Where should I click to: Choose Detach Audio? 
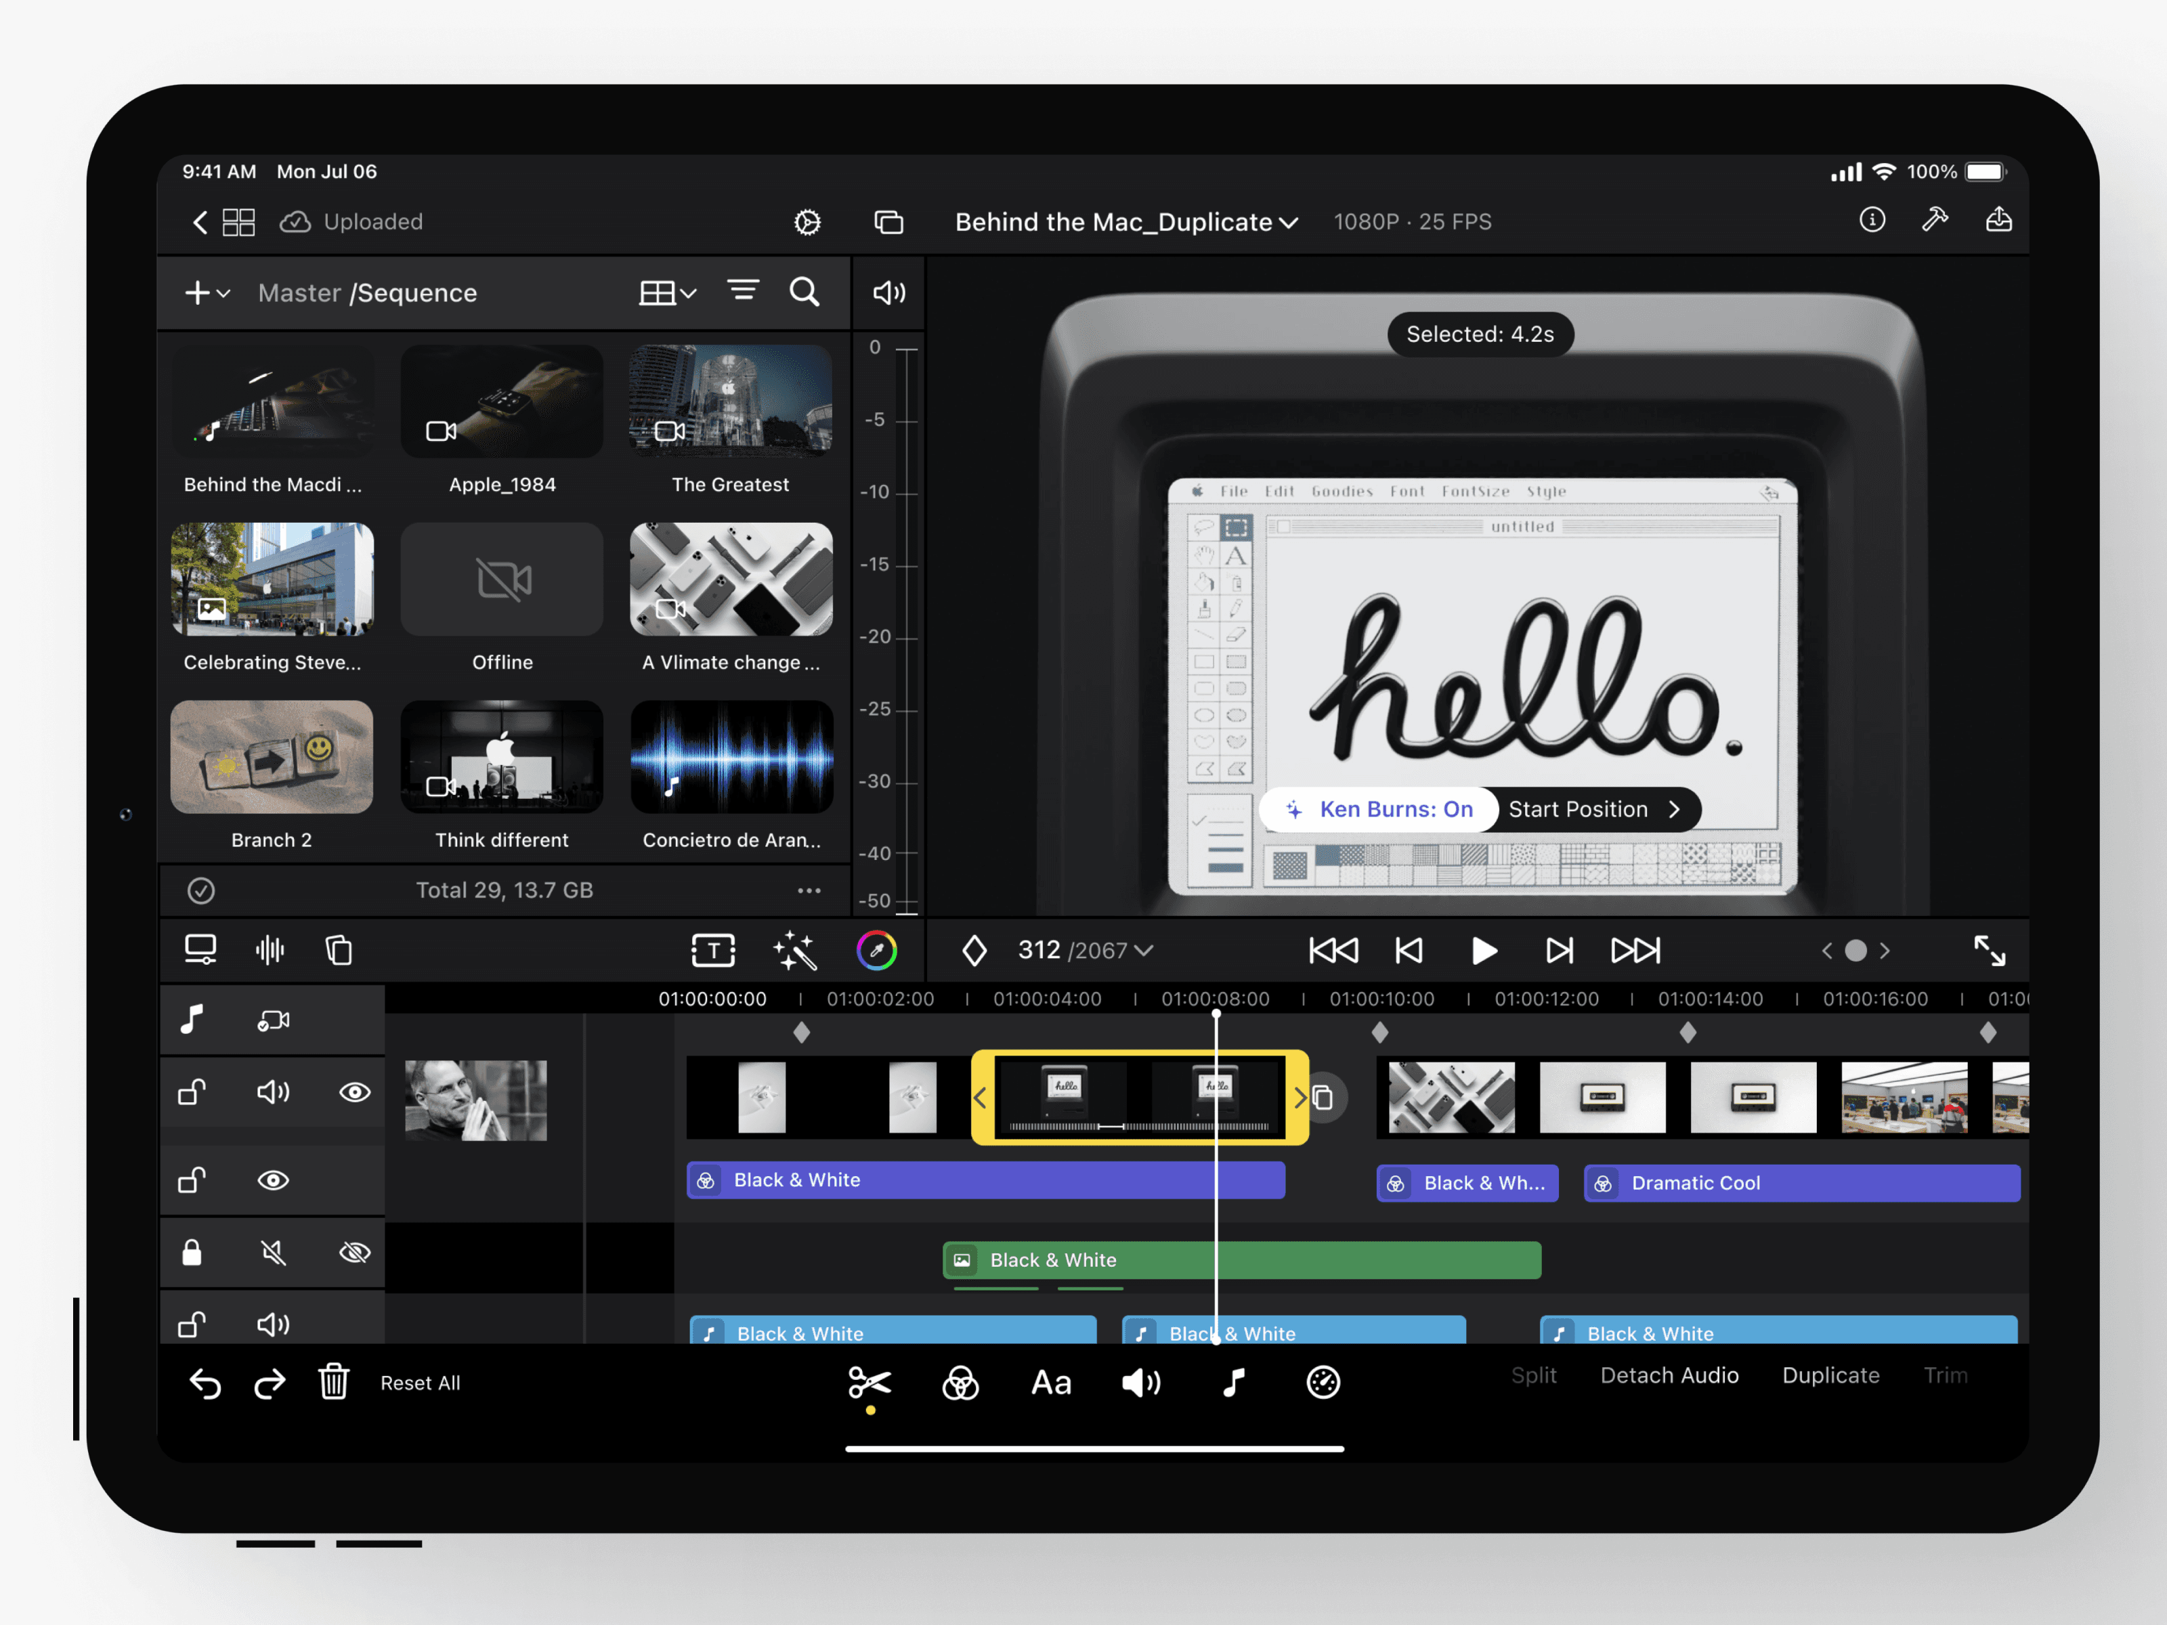pyautogui.click(x=1669, y=1375)
